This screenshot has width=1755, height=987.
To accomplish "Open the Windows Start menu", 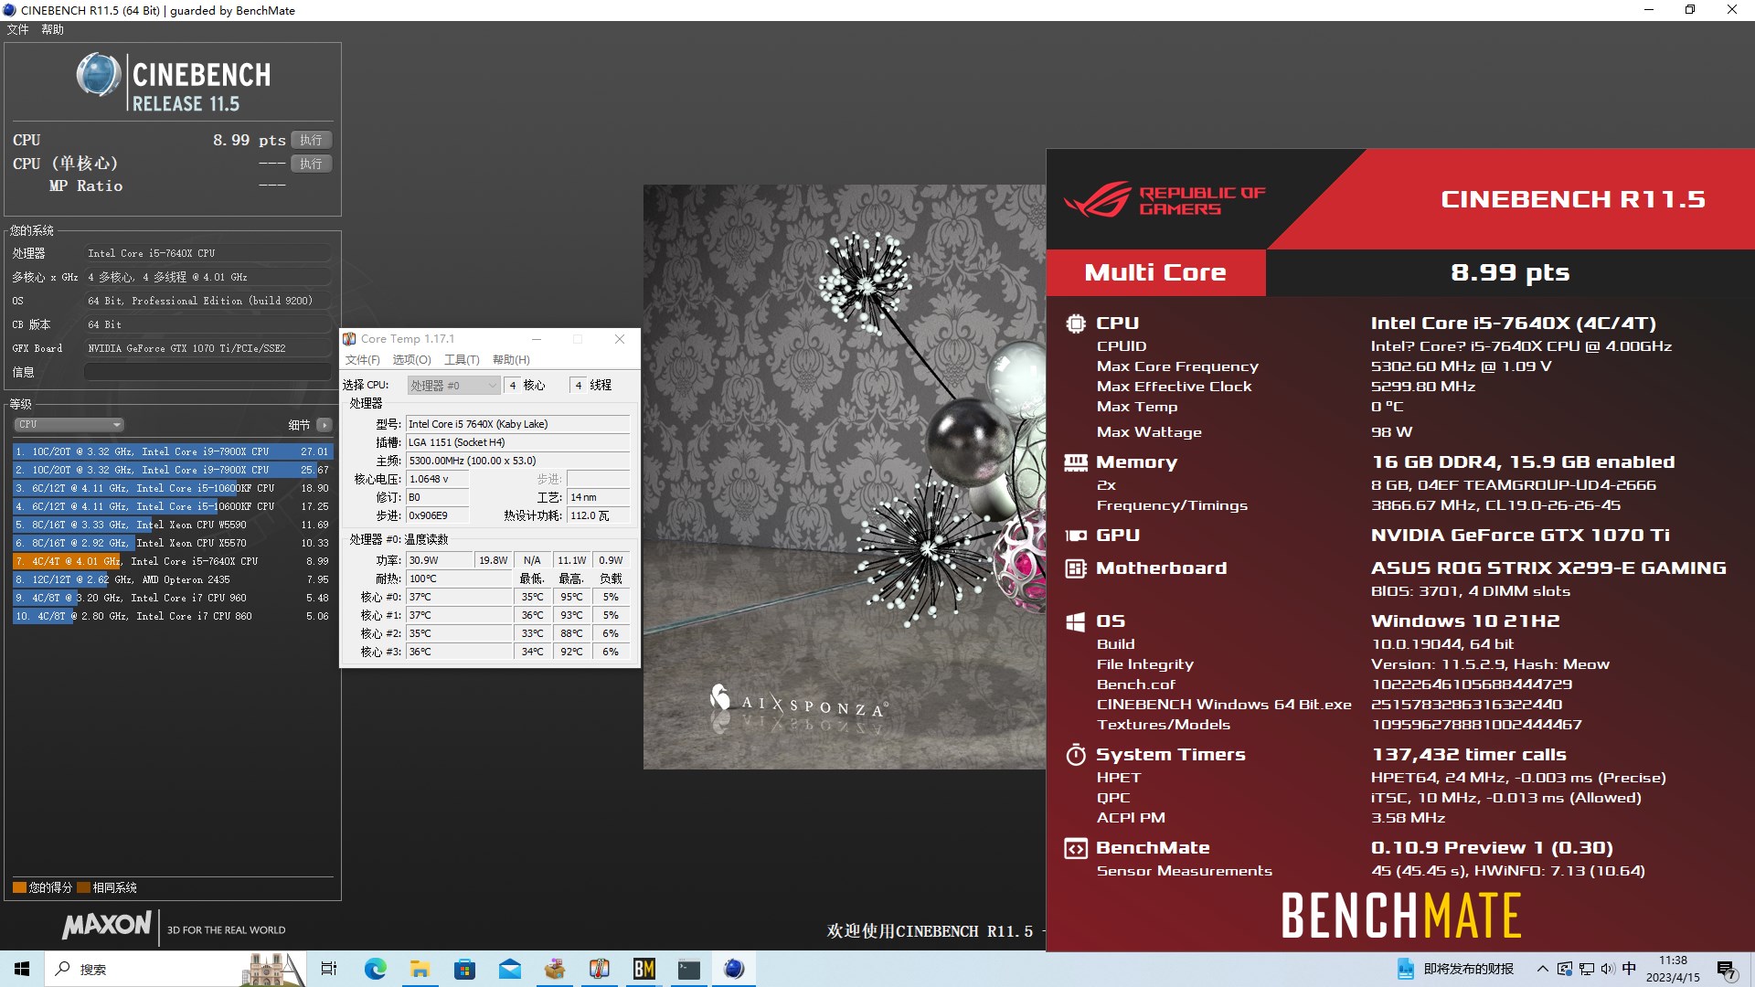I will (x=22, y=969).
